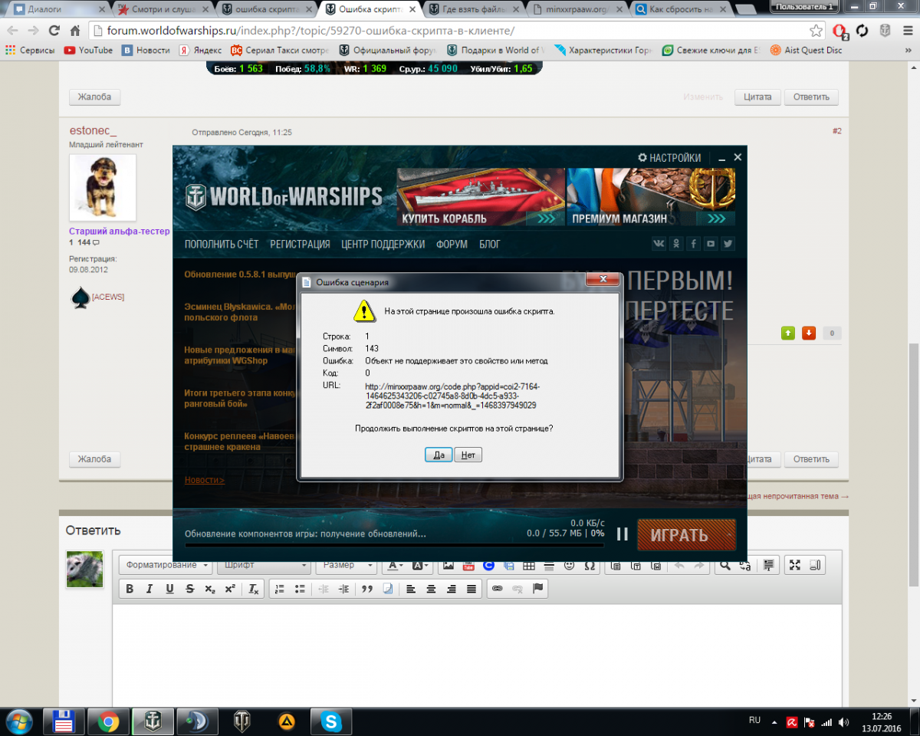
Task: Insert a numbered list in editor
Action: point(280,589)
